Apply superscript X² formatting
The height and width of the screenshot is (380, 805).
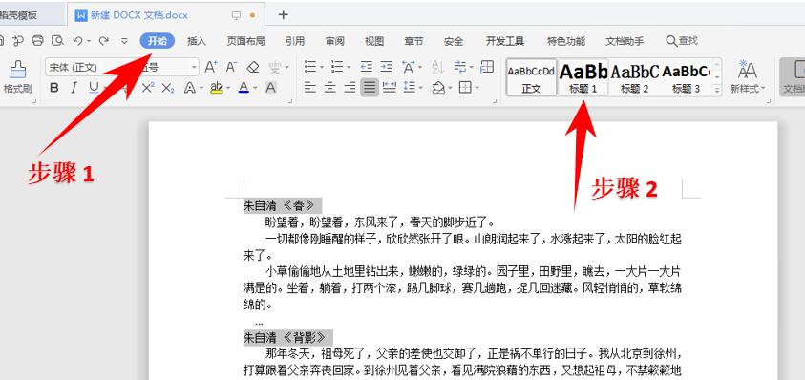tap(148, 88)
